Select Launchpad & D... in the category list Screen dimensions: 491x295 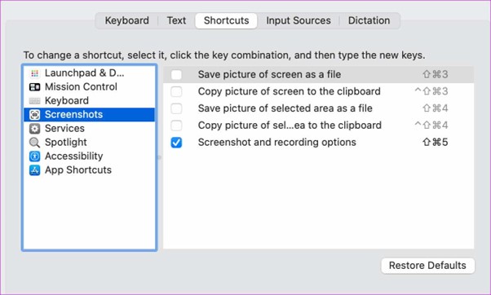click(x=85, y=73)
